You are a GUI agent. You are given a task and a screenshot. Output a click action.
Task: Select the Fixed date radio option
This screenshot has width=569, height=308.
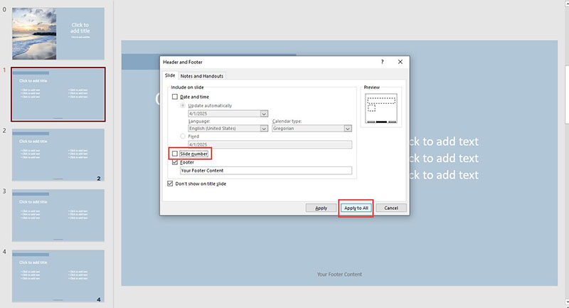(x=183, y=137)
